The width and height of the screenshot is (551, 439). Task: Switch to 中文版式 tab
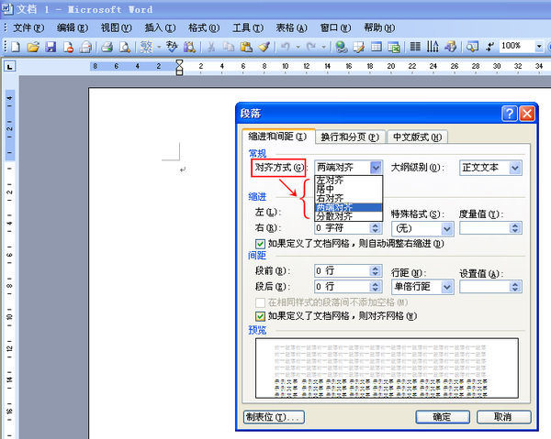point(417,137)
